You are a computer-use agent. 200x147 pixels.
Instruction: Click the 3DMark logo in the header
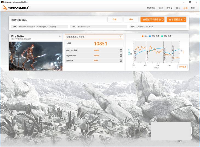16,8
